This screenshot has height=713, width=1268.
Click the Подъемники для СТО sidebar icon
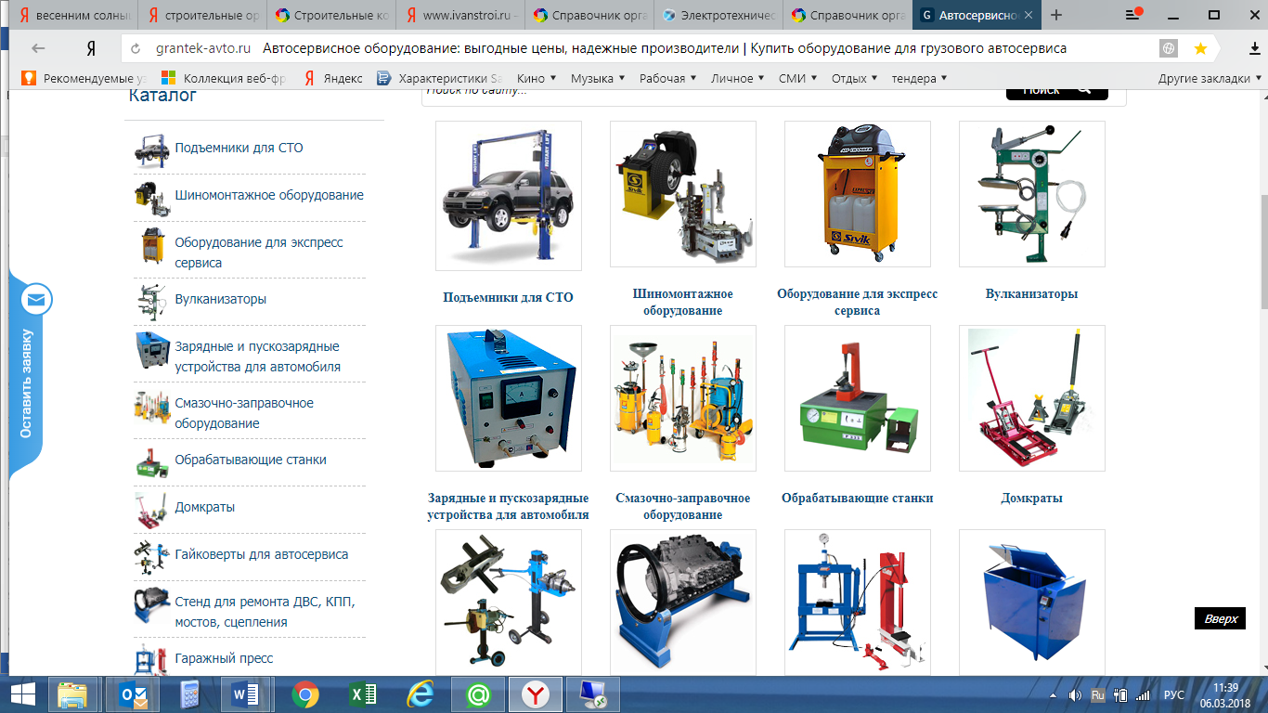[150, 149]
